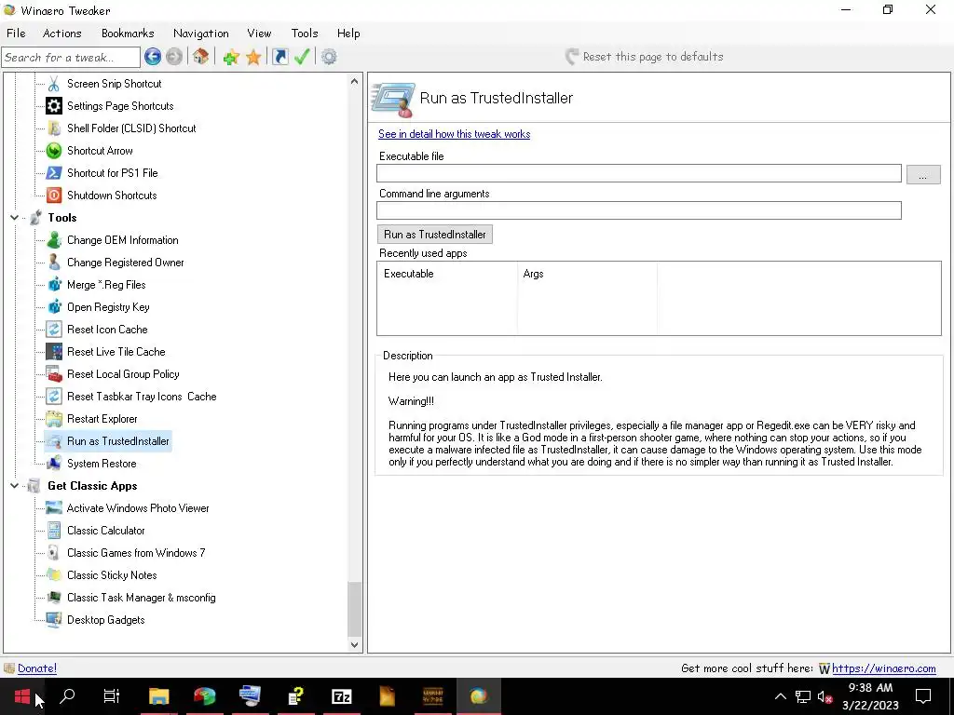The width and height of the screenshot is (954, 715).
Task: Select Reset Tasbkar Tray Icons Cache item
Action: 142,397
